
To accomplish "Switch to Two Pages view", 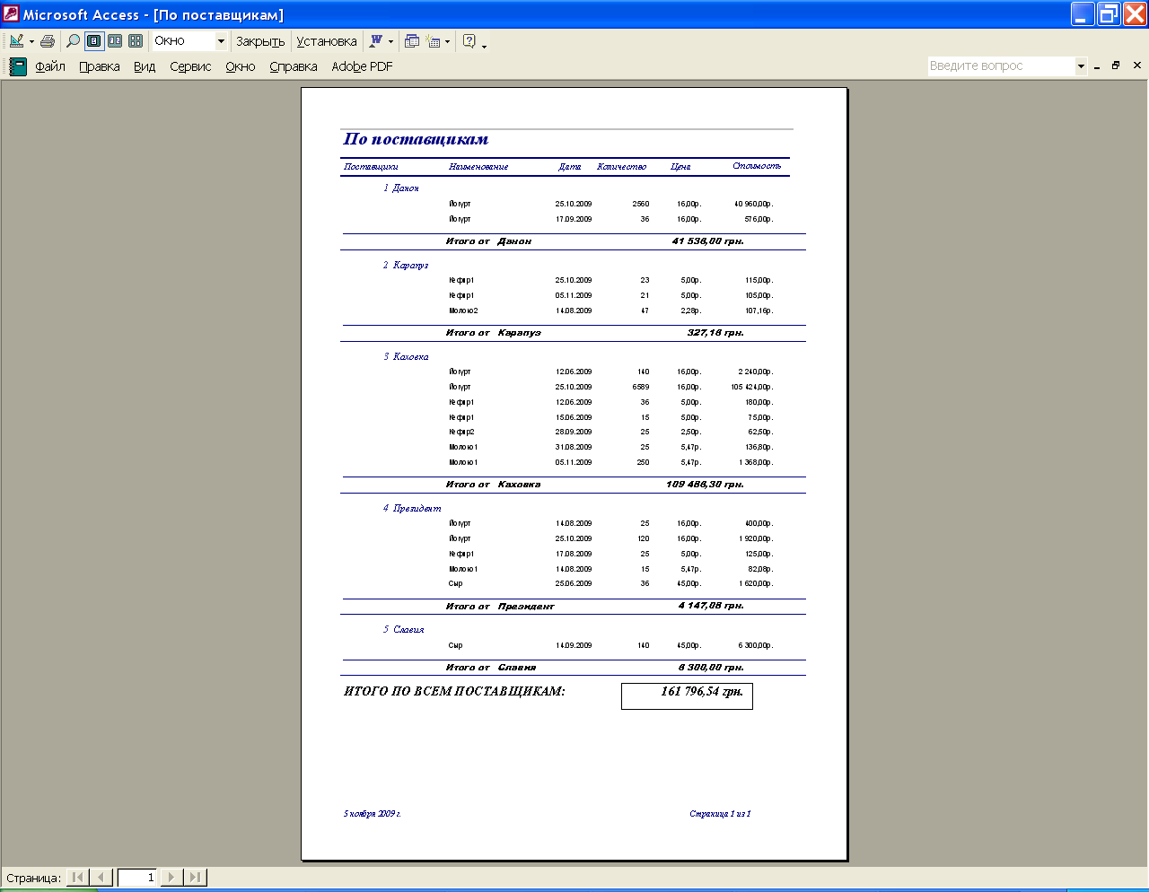I will point(115,41).
